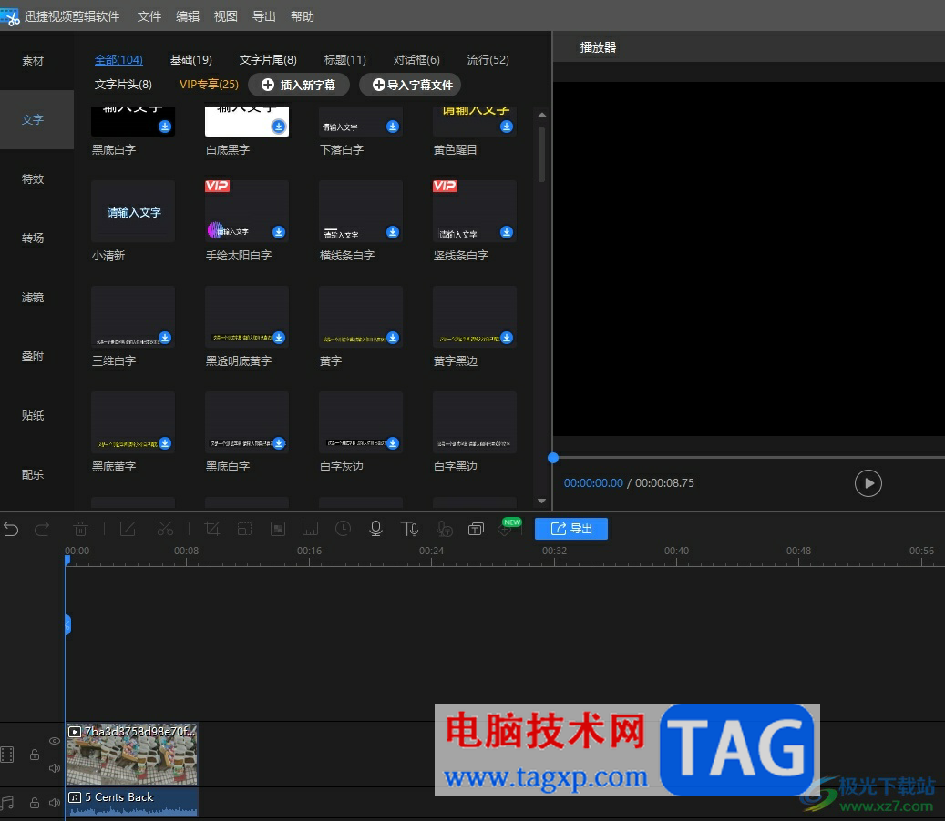Click the clock duration icon
The width and height of the screenshot is (945, 821).
[x=343, y=529]
